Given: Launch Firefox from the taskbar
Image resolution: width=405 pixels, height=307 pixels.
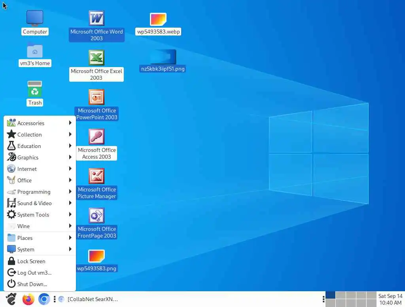Looking at the screenshot, I should click(x=28, y=299).
